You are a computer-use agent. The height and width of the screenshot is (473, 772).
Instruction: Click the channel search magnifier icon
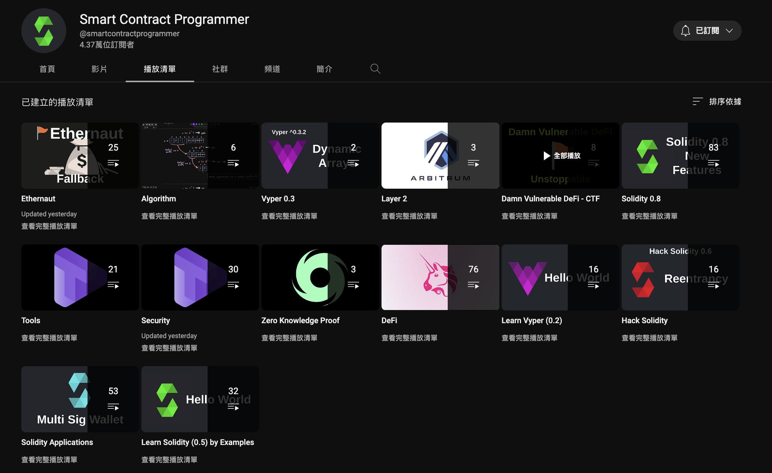[x=375, y=69]
